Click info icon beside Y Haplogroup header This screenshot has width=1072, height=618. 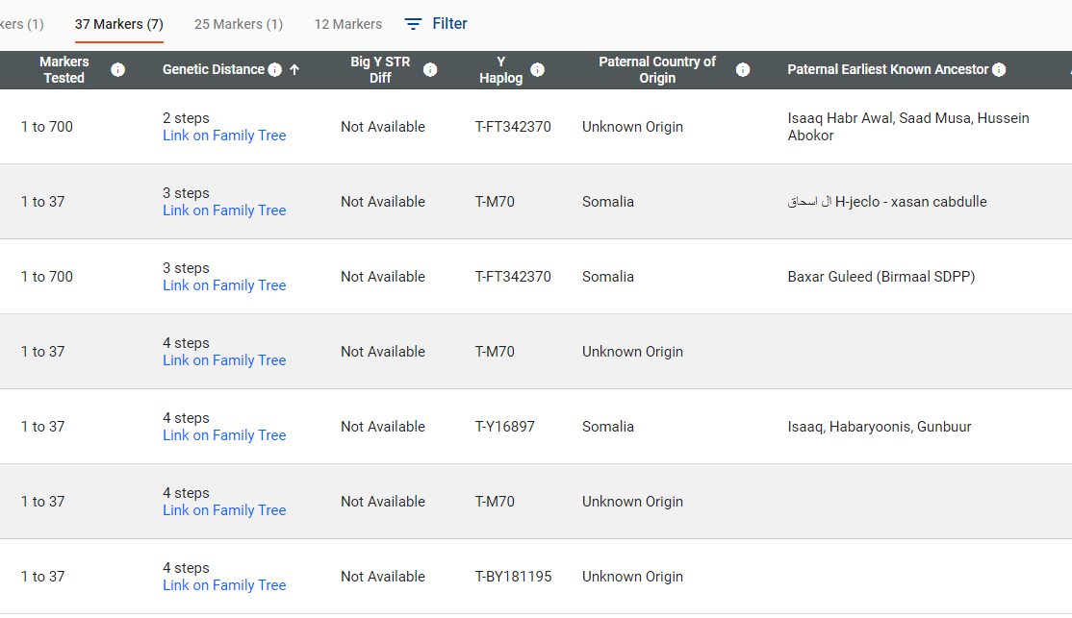[x=537, y=69]
